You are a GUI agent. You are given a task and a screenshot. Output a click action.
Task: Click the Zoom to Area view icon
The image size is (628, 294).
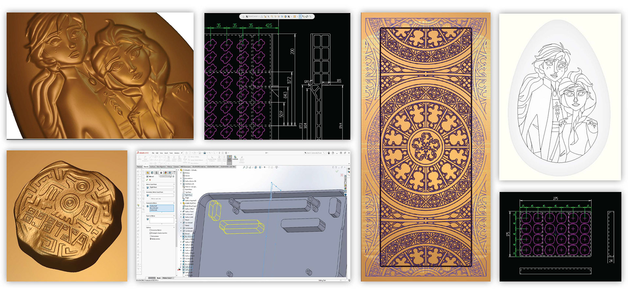tap(247, 167)
